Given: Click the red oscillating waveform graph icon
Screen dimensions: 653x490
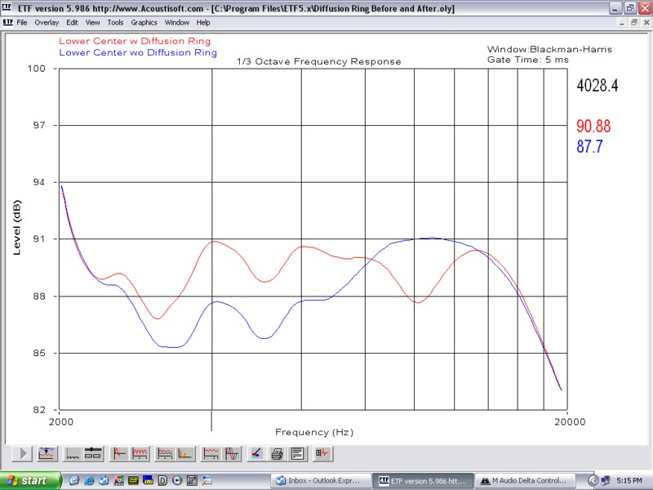Looking at the screenshot, I should pyautogui.click(x=140, y=453).
